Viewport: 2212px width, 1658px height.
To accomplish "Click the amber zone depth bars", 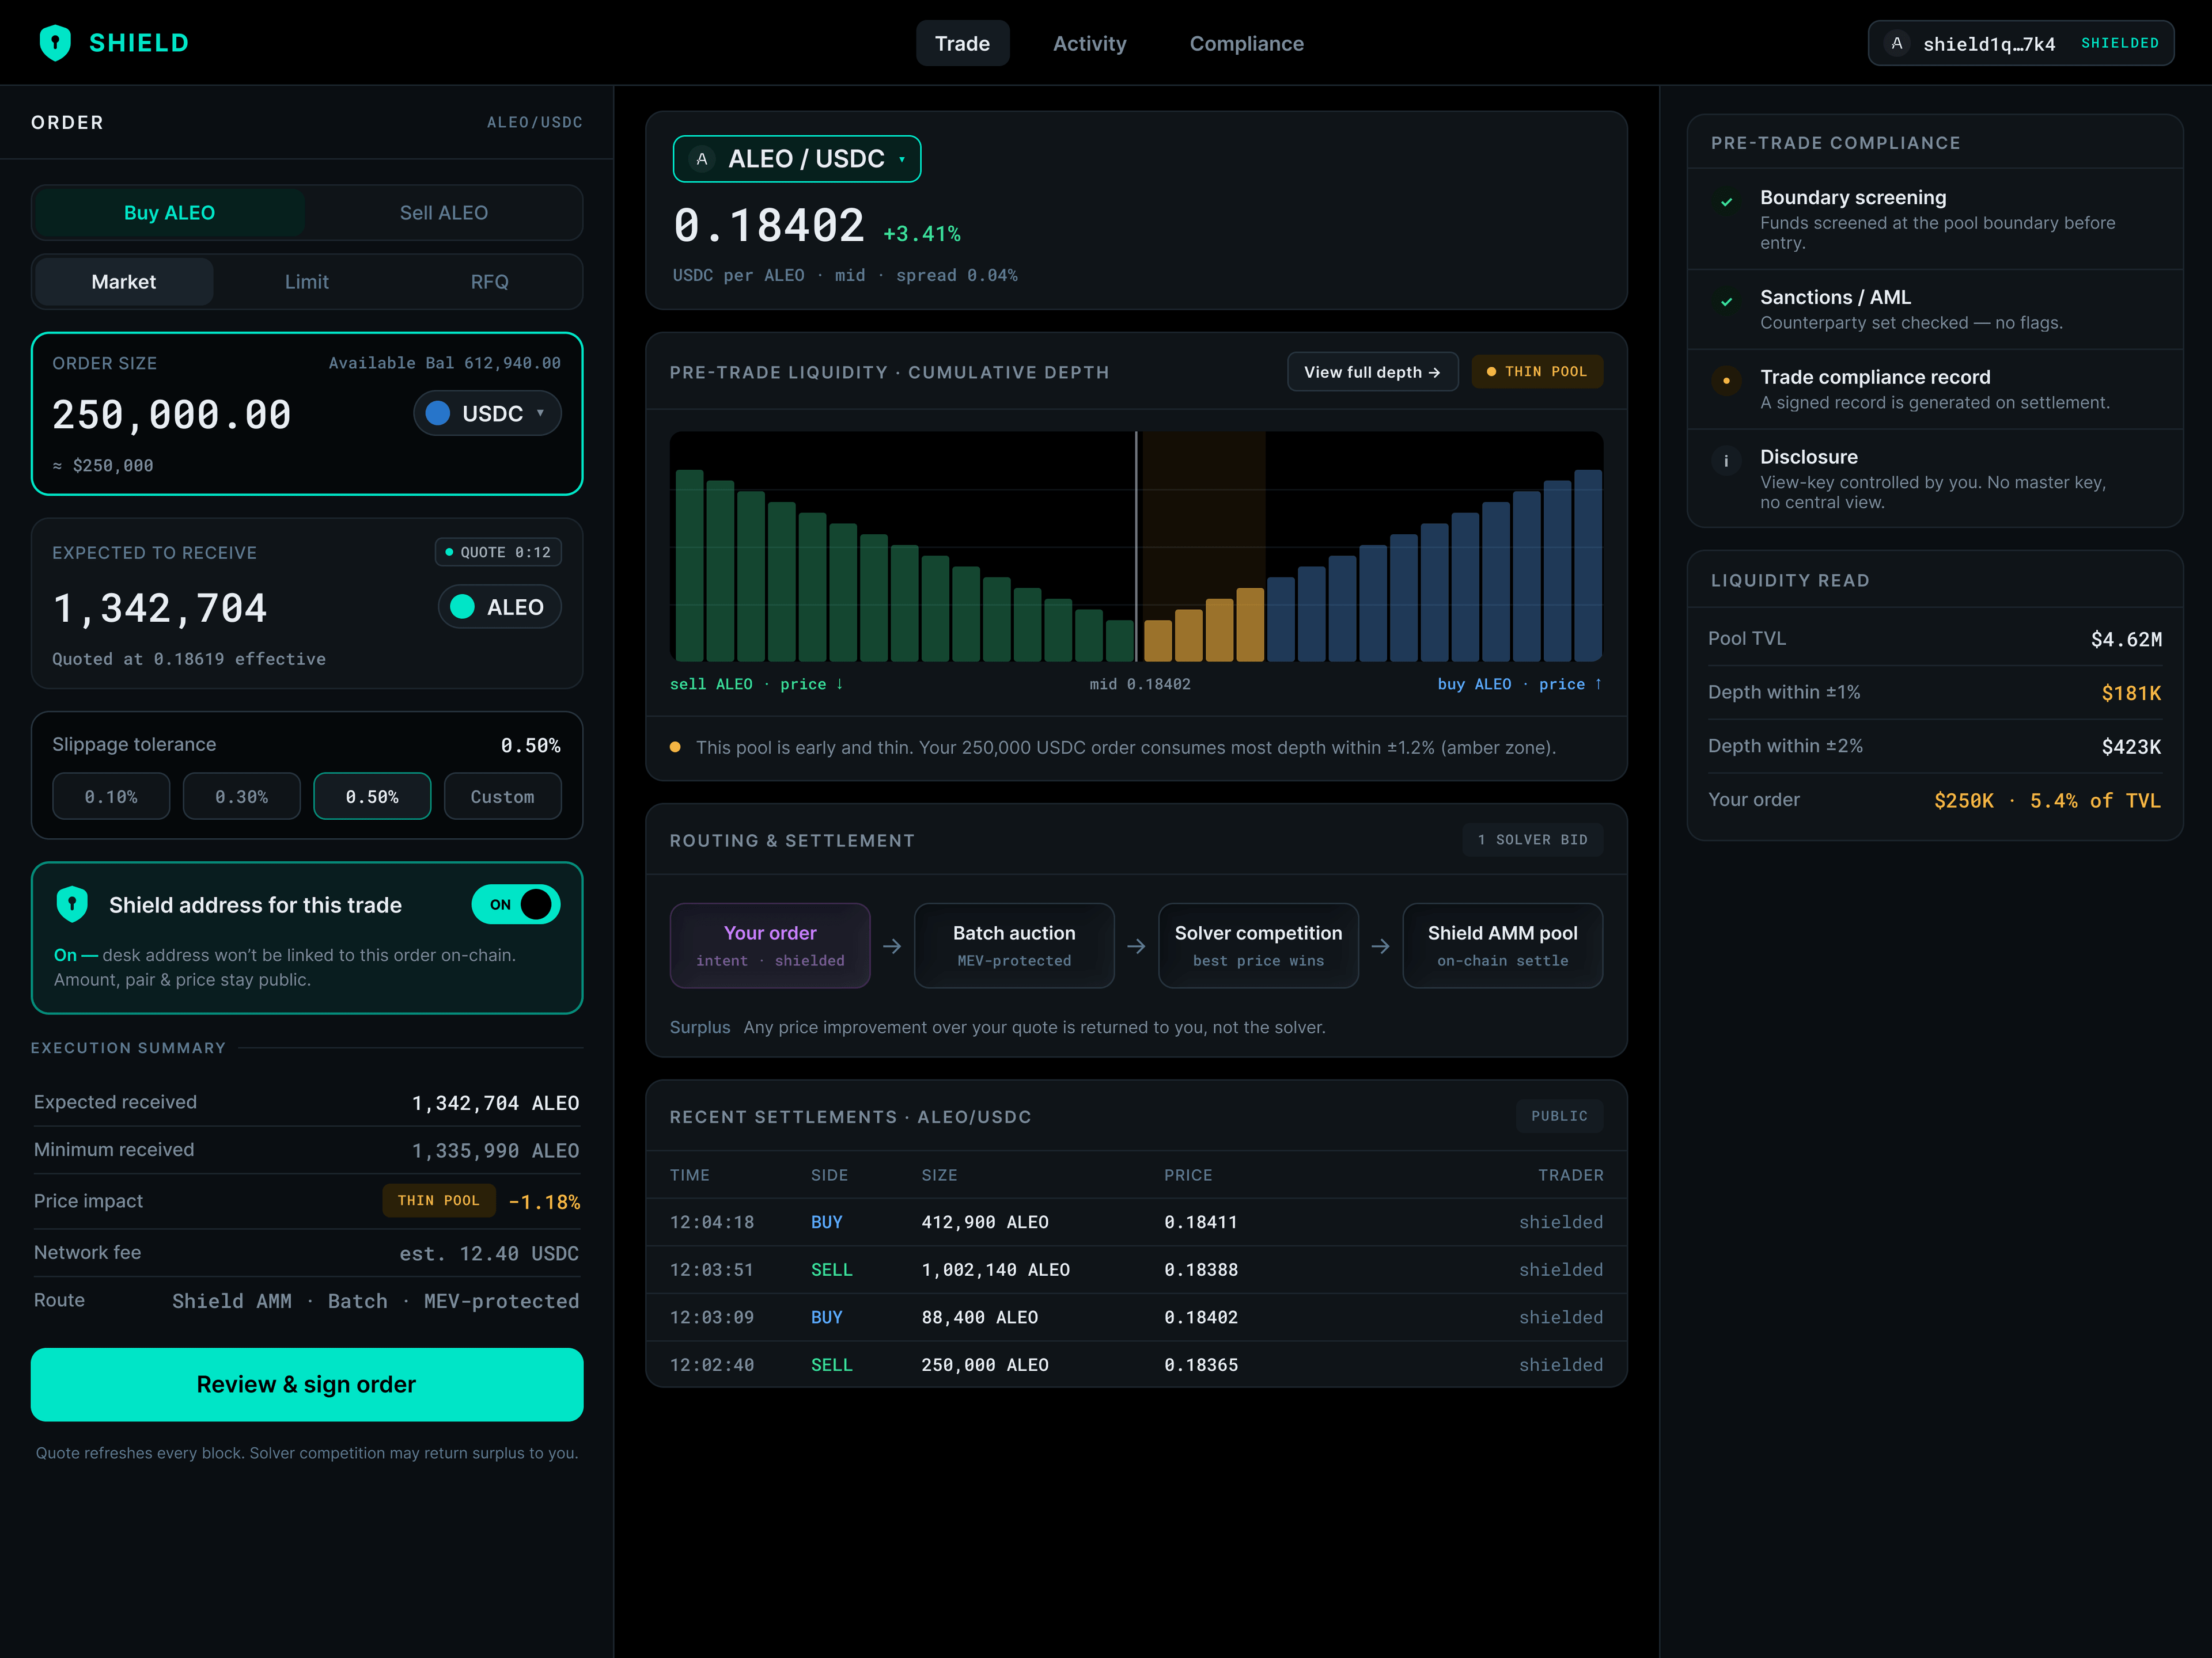I will (1204, 625).
